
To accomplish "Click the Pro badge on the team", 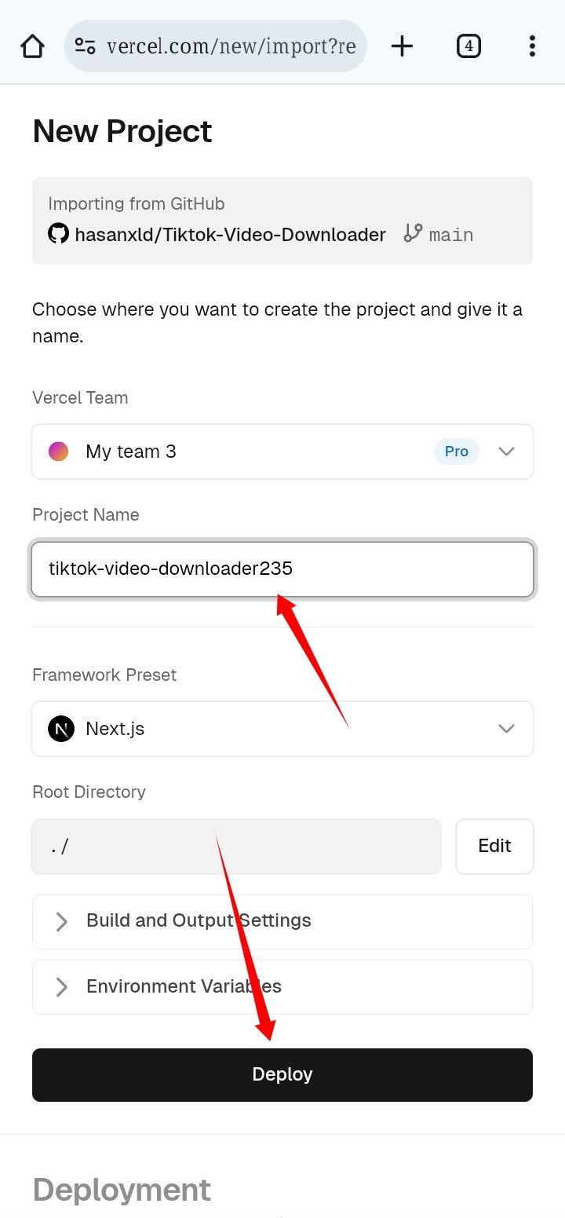I will point(456,452).
